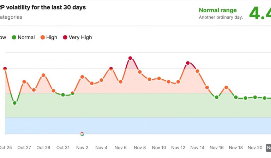Screen dimensions: 271x158
Task: Click the Oct 25 red data point
Action: [5, 69]
